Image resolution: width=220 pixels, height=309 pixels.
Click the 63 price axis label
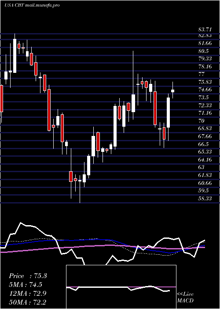202,167
